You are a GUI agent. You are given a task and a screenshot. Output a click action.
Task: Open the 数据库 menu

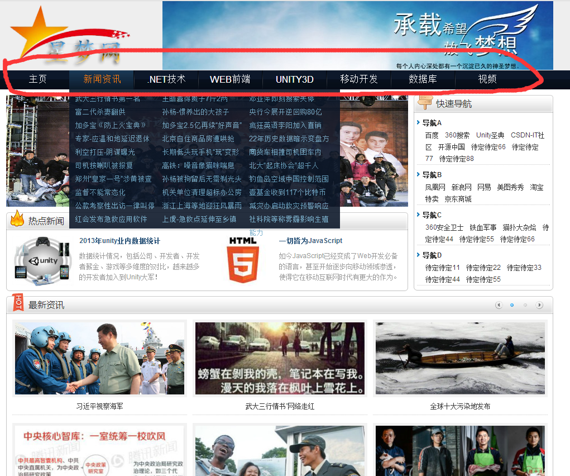(x=423, y=79)
